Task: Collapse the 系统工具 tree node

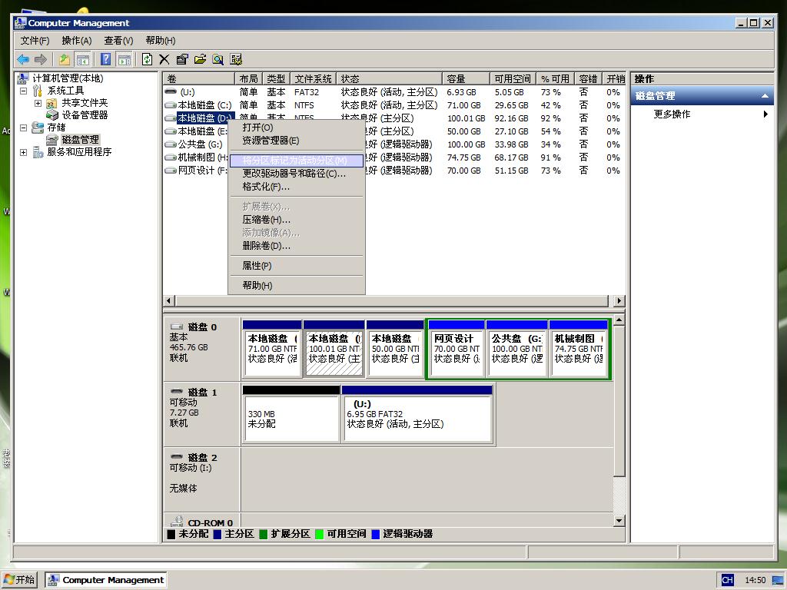Action: [x=24, y=91]
